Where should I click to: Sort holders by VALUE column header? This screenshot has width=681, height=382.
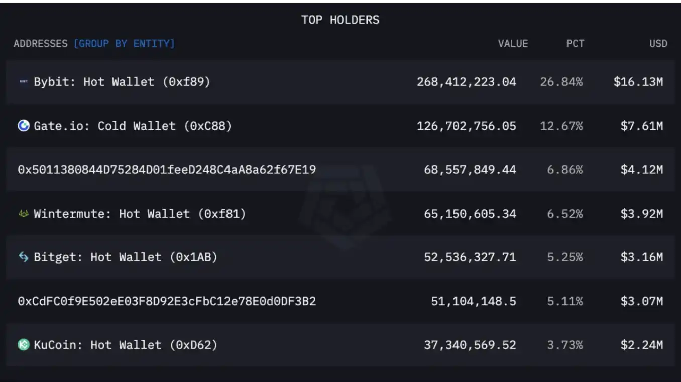point(513,44)
